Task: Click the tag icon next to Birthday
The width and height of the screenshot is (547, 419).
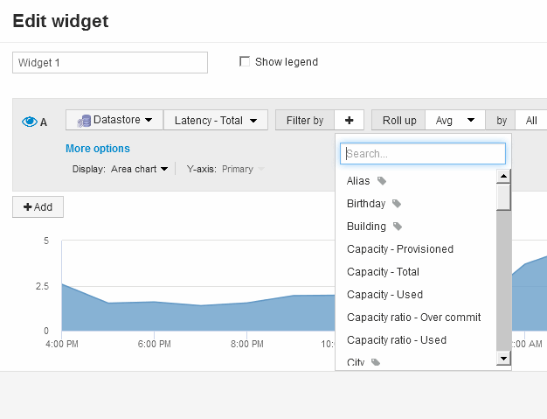Action: (x=397, y=204)
